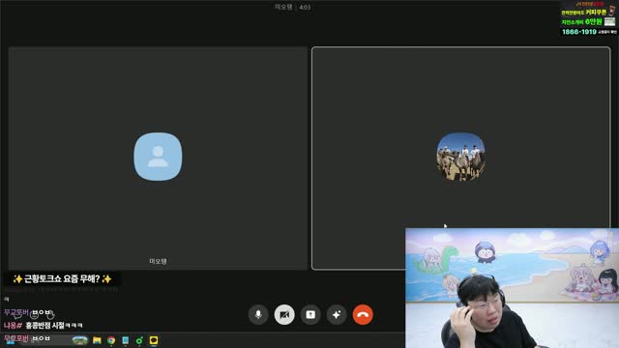Screen dimensions: 619x348
Task: Open KakaoTalk from the taskbar
Action: click(x=154, y=340)
